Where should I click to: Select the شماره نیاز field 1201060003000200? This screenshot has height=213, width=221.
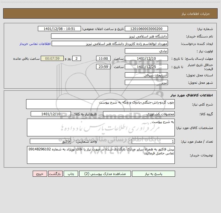point(146,29)
